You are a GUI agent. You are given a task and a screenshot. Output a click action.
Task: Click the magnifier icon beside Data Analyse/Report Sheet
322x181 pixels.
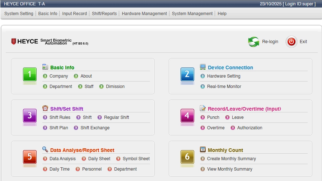click(45, 149)
